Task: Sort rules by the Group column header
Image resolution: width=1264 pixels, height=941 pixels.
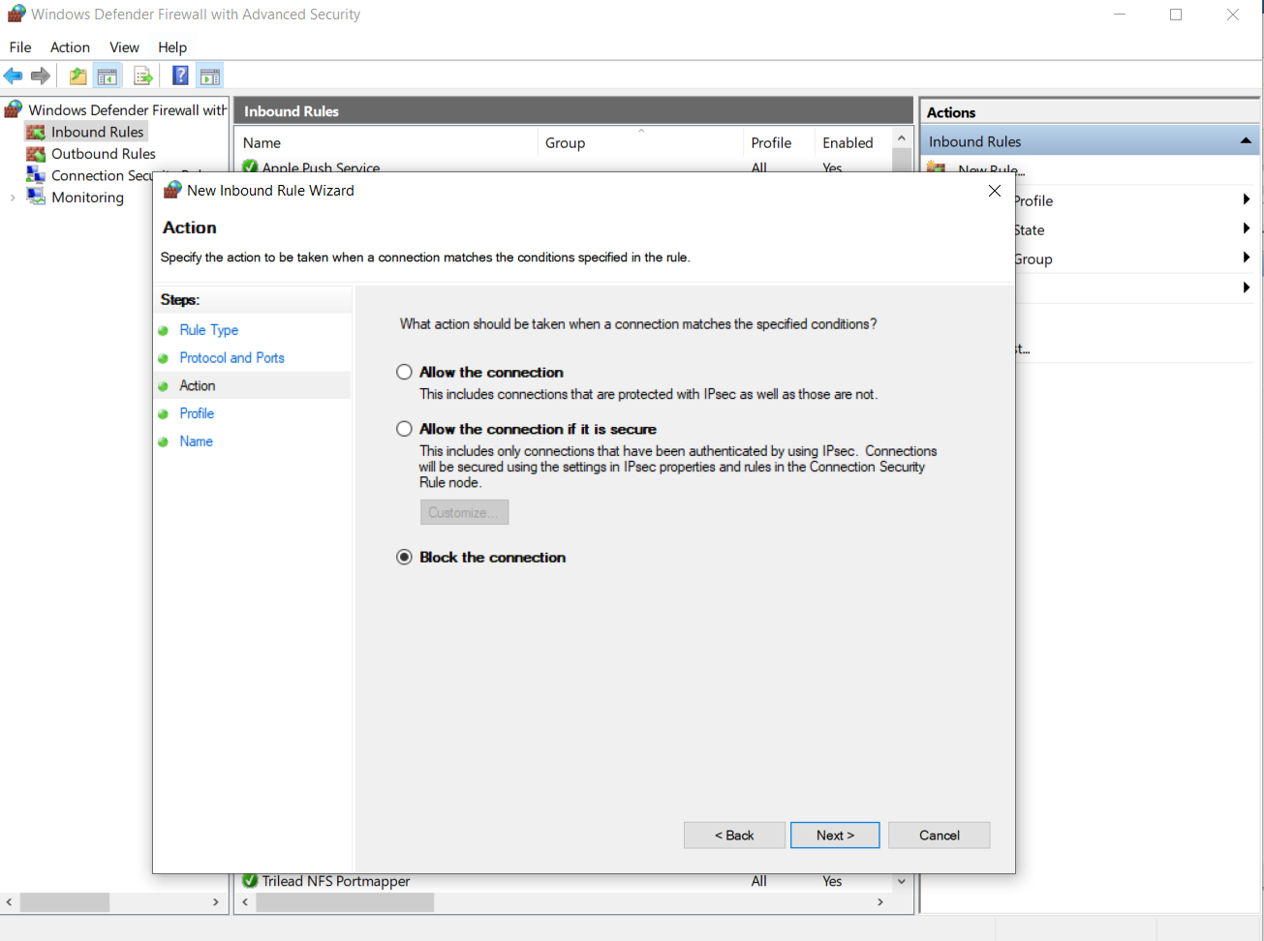Action: click(565, 143)
